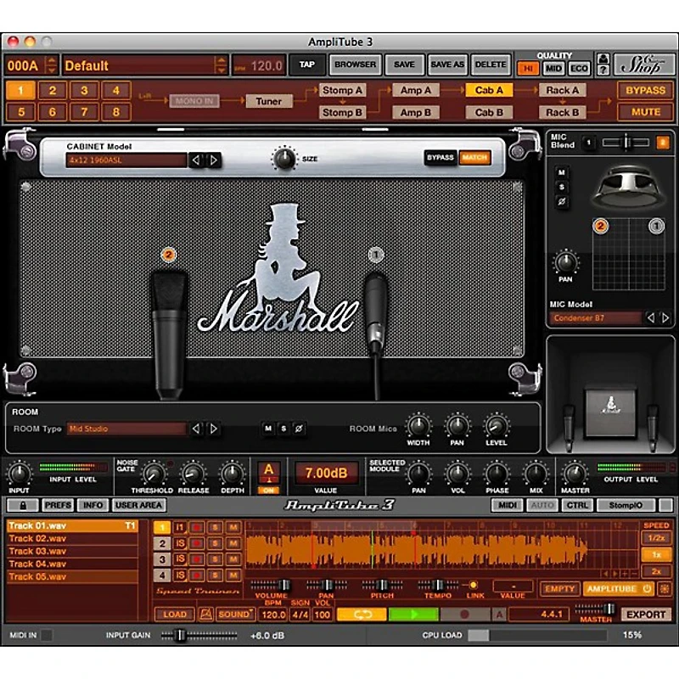Arm recording on track 3
This screenshot has width=679, height=679.
click(x=197, y=559)
